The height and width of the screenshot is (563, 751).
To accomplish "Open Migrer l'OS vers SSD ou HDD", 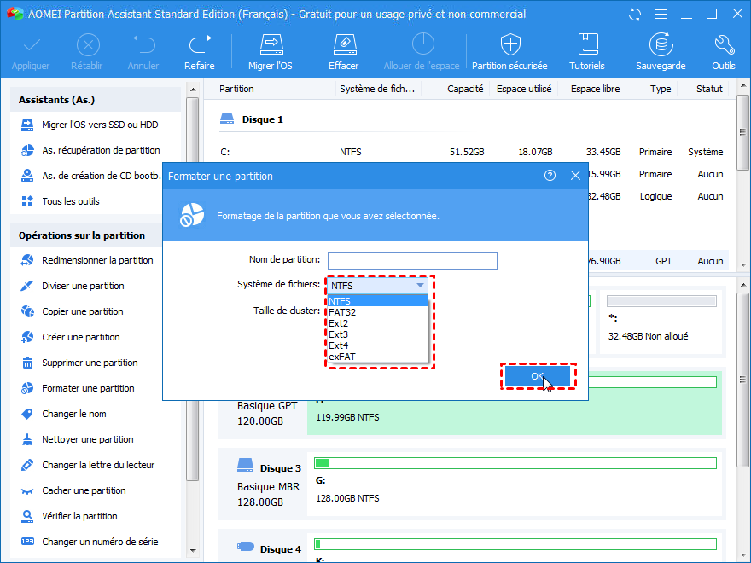I will (100, 125).
